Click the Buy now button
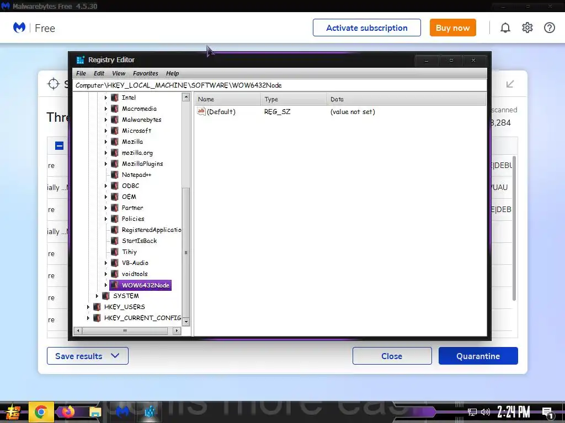Image resolution: width=565 pixels, height=423 pixels. 452,28
